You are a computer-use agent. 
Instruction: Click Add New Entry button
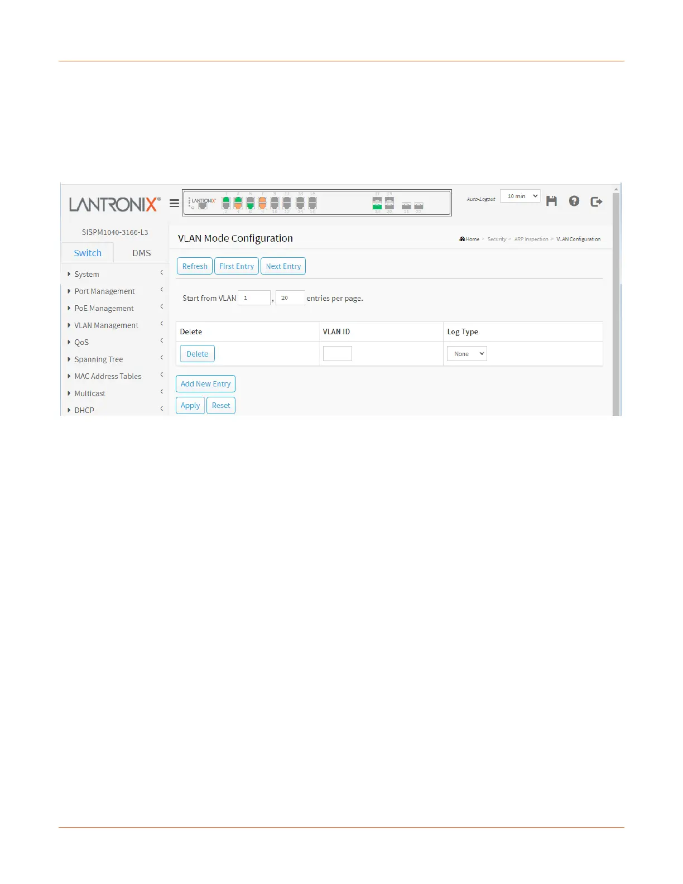(x=206, y=384)
